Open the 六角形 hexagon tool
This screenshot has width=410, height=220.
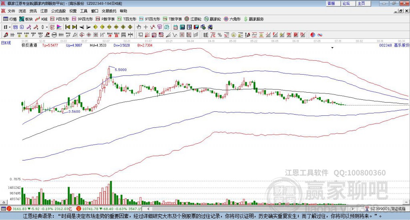(x=232, y=19)
